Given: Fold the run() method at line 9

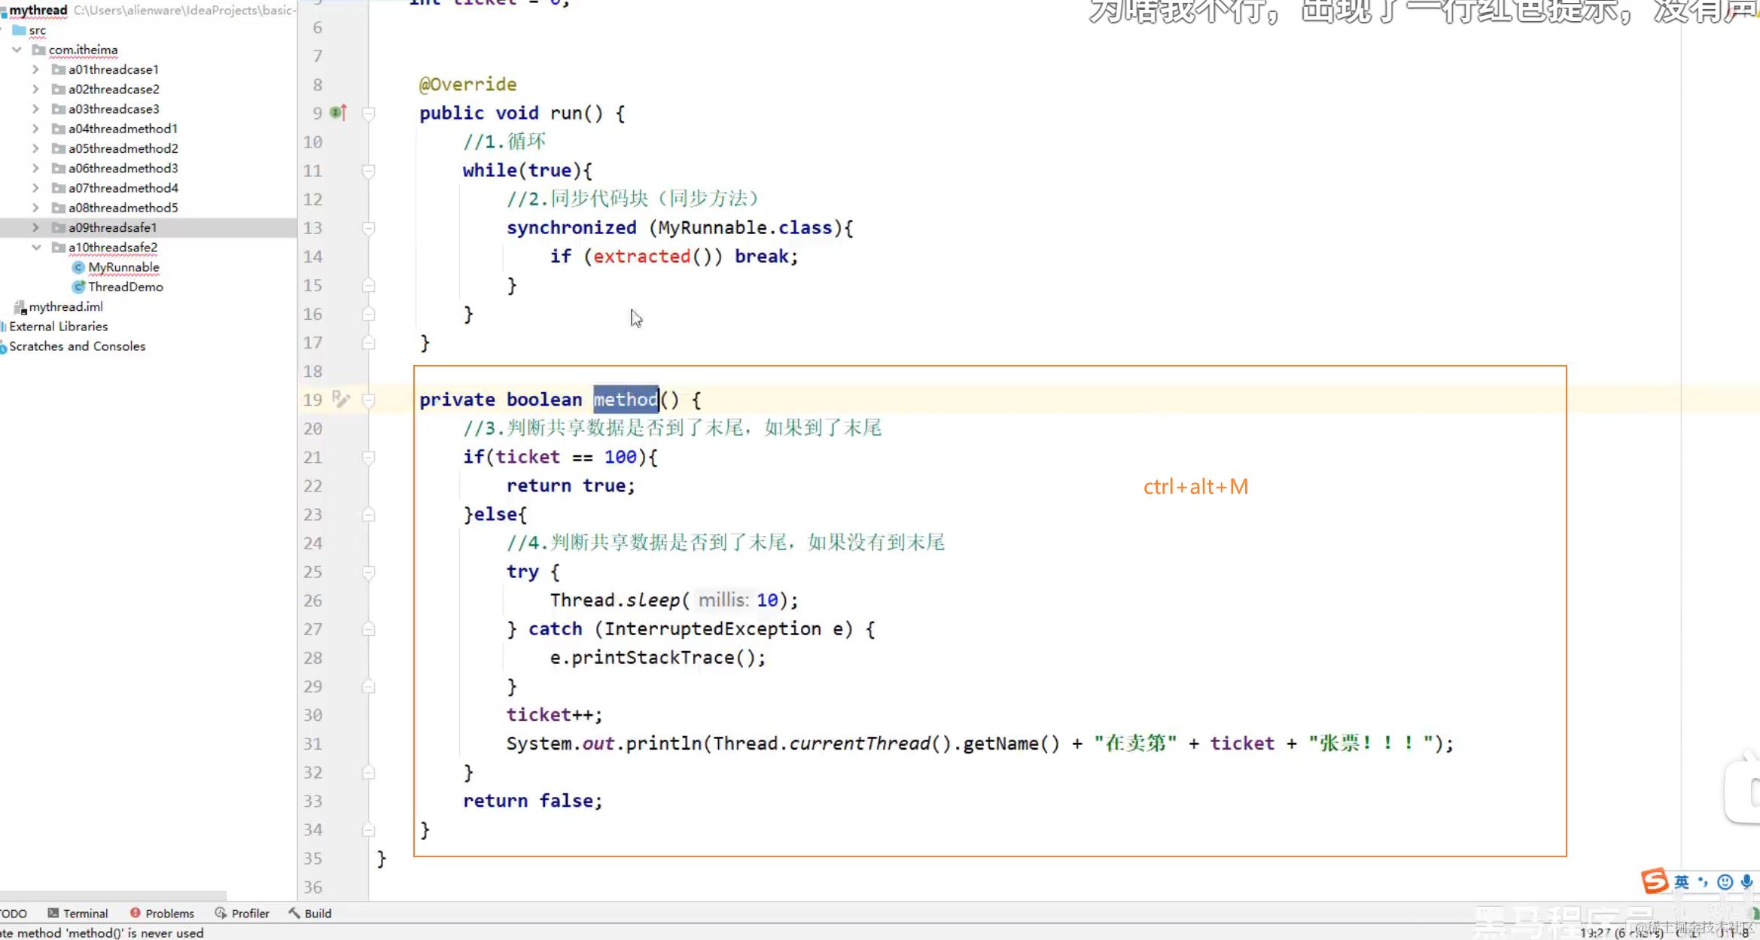Looking at the screenshot, I should click(369, 114).
